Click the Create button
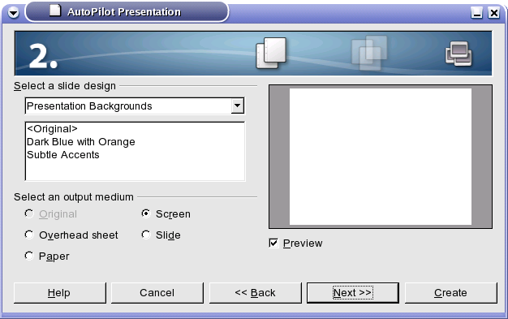The image size is (508, 319). (x=450, y=293)
